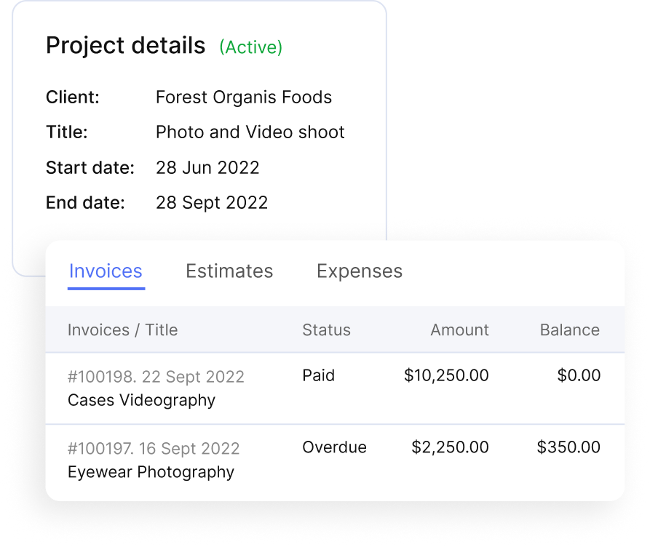Click the Paid status of invoice #100198
The height and width of the screenshot is (547, 650).
(318, 375)
